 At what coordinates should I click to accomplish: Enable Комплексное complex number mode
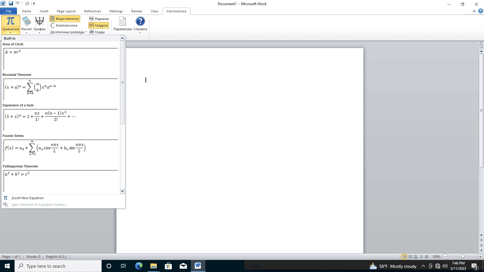[x=64, y=25]
